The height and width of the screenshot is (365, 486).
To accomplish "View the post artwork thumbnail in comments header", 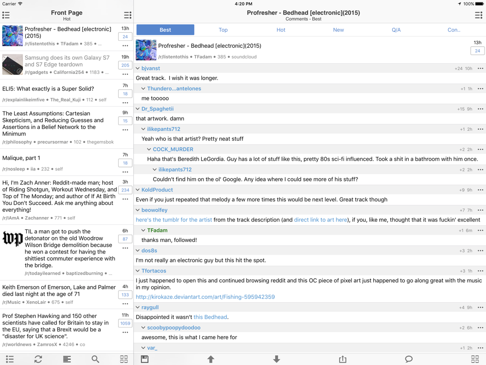I will (x=146, y=50).
